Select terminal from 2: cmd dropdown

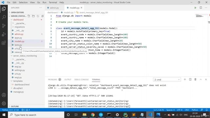[167, 80]
